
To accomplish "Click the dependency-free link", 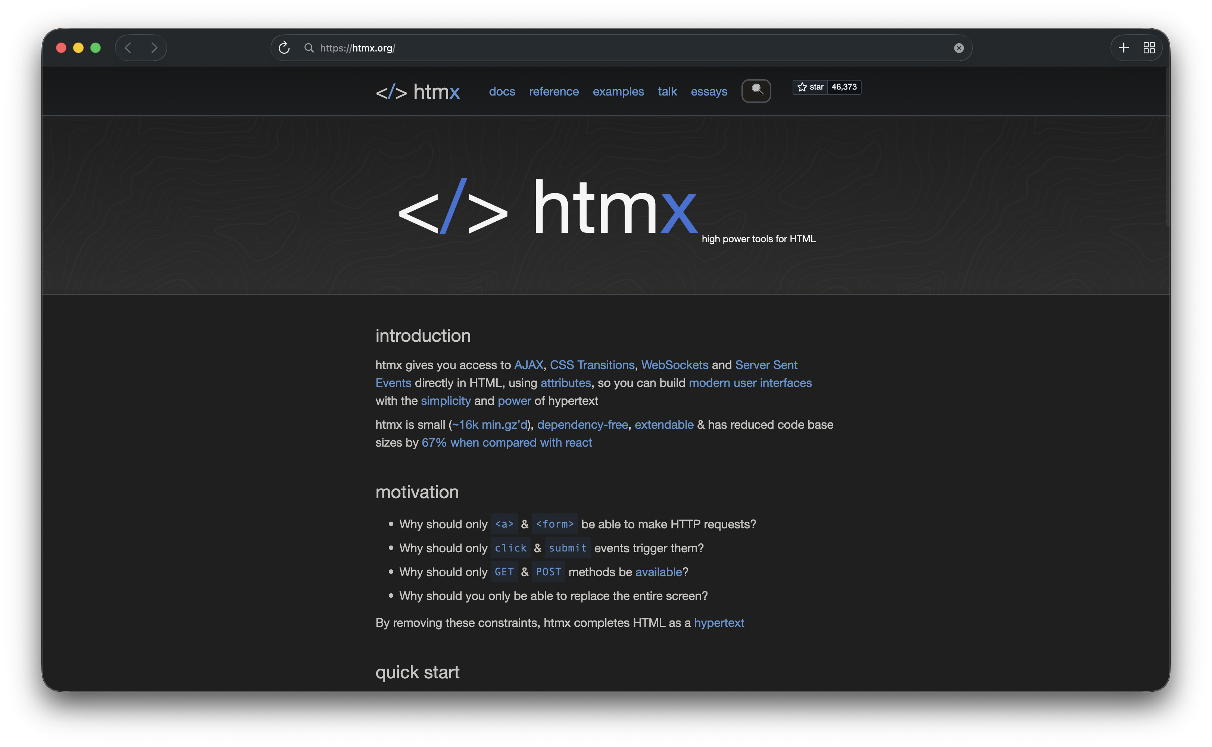I will tap(582, 425).
